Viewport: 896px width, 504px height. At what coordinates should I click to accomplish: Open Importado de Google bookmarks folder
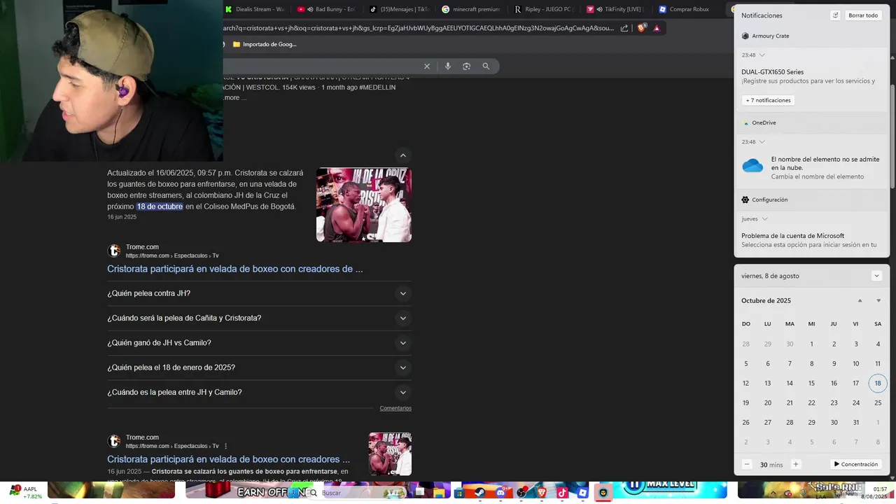point(264,44)
